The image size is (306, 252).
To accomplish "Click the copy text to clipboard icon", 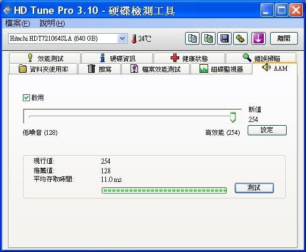I will 192,39.
